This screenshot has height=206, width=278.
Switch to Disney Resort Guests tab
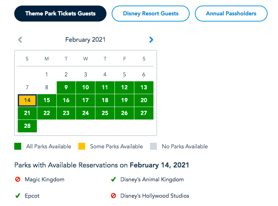(x=151, y=14)
